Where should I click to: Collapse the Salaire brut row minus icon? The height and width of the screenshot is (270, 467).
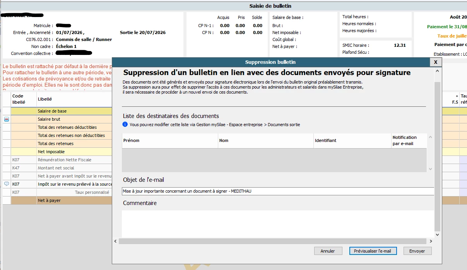coord(7,120)
